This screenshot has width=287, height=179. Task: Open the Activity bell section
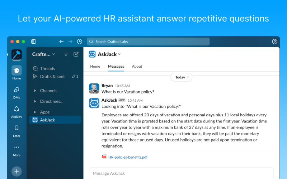coord(17,112)
